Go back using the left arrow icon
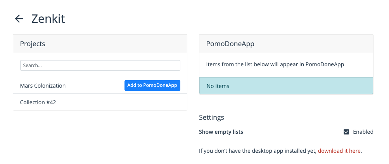The image size is (389, 164). pos(19,19)
